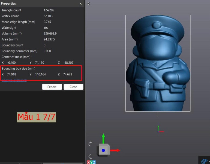Click the center of mass Y value 71.130
The image size is (210, 164).
click(40, 63)
